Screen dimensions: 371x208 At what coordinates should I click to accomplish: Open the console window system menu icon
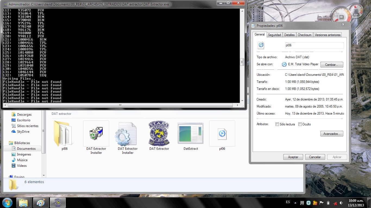[x=5, y=4]
